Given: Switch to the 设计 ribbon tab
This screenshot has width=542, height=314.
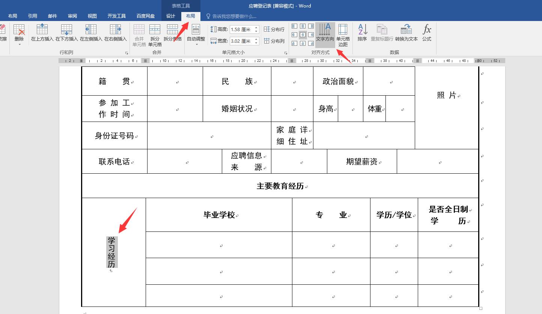Looking at the screenshot, I should pos(171,16).
